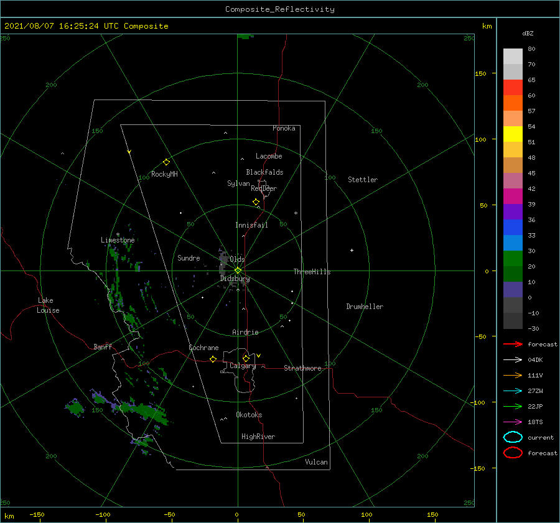Click the red forecast arrow in legend
The height and width of the screenshot is (523, 560).
pos(513,344)
